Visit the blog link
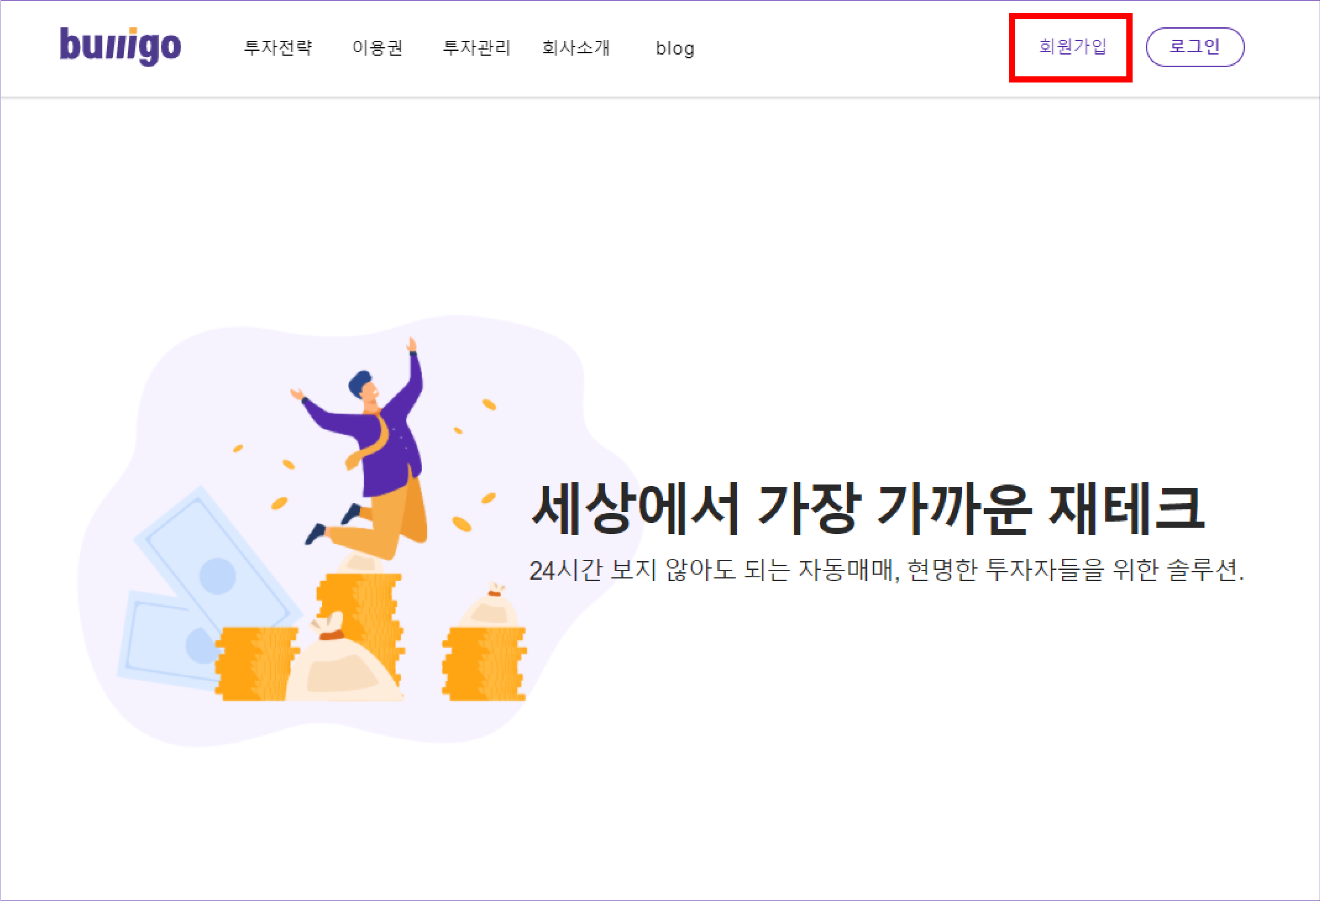This screenshot has width=1320, height=901. tap(675, 49)
